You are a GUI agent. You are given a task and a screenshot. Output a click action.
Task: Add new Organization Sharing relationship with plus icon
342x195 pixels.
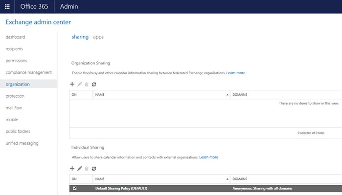click(72, 84)
